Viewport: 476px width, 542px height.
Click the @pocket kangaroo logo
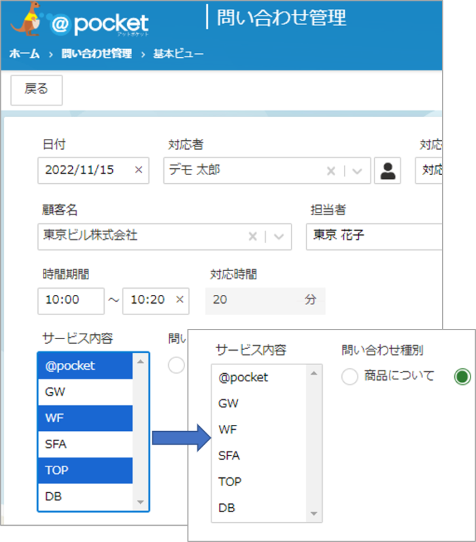pos(80,20)
